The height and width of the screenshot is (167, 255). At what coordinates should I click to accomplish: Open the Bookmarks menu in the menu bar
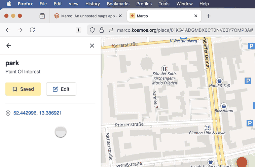(x=118, y=4)
